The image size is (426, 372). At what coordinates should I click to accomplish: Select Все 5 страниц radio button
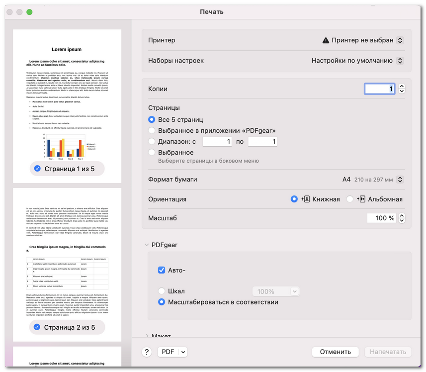click(x=152, y=119)
